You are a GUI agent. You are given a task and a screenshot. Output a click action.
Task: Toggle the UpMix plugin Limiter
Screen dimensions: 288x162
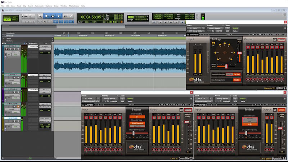point(282,40)
